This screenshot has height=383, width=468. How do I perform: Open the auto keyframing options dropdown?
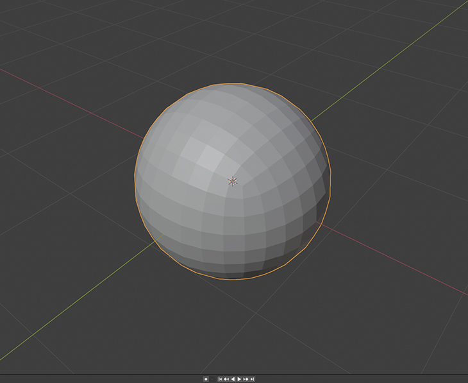[212, 379]
